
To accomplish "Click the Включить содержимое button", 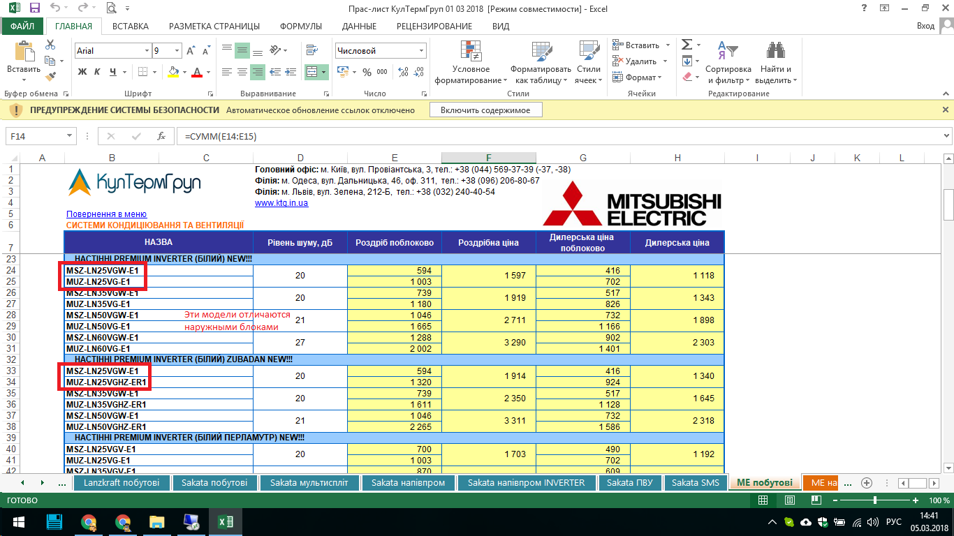I will coord(485,110).
